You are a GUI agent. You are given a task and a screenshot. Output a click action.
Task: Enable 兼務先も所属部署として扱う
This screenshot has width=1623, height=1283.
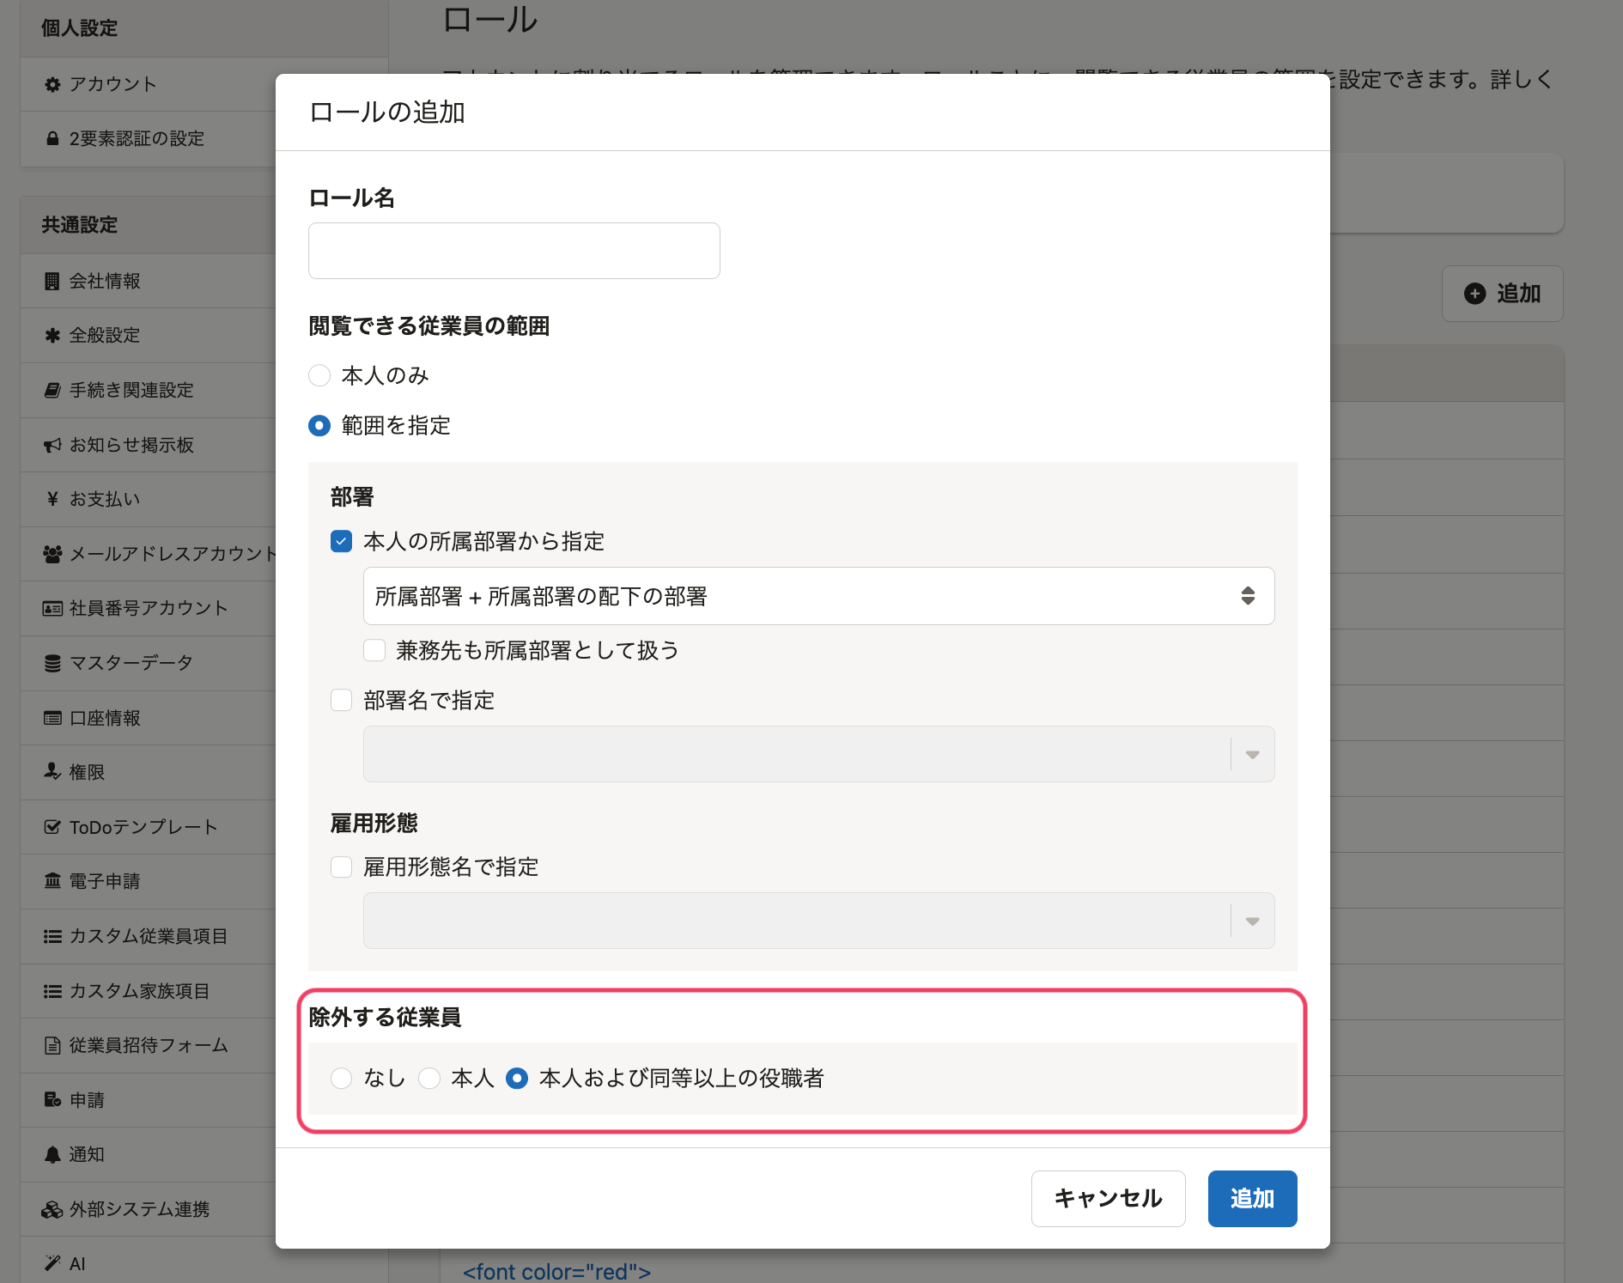coord(374,650)
